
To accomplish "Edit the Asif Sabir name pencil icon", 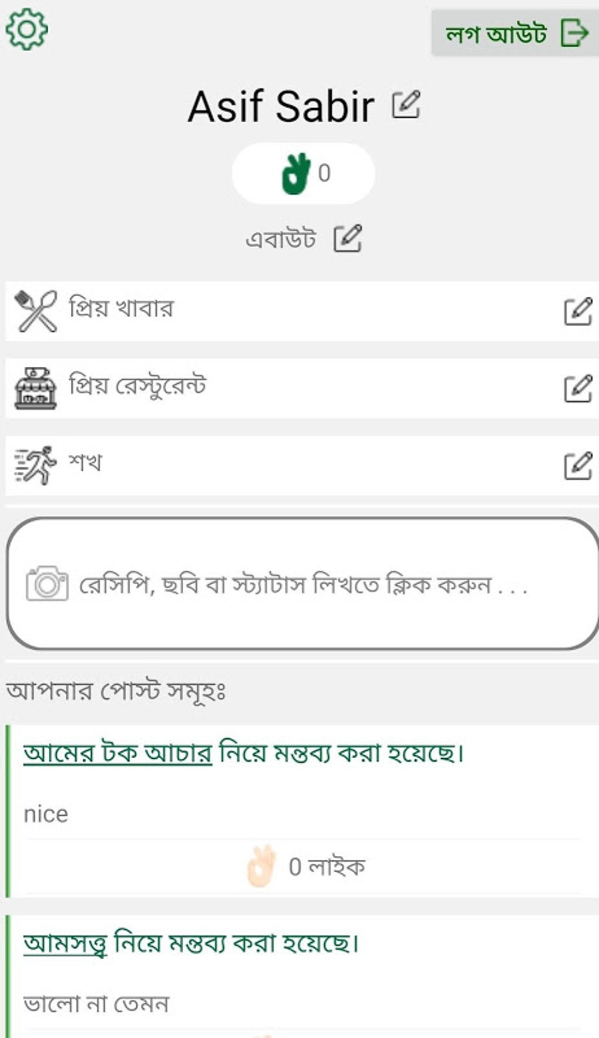I will (x=406, y=105).
